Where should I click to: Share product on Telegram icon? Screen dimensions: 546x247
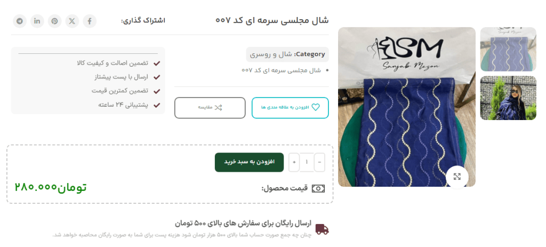20,21
